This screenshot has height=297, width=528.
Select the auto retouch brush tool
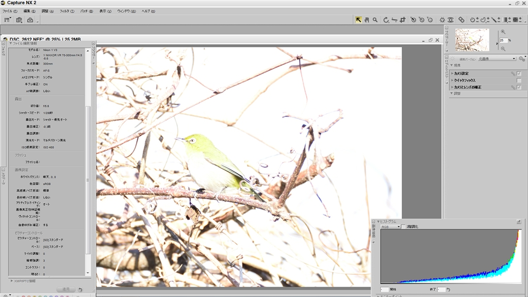click(x=461, y=20)
